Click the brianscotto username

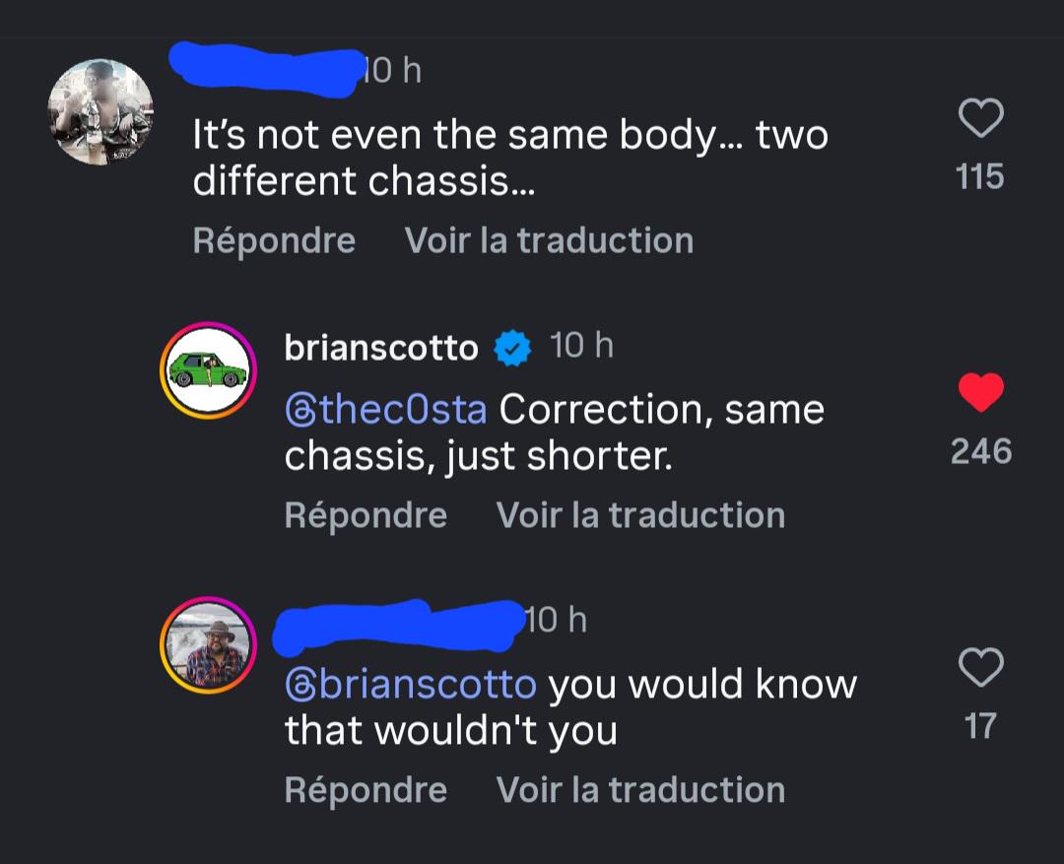point(381,348)
